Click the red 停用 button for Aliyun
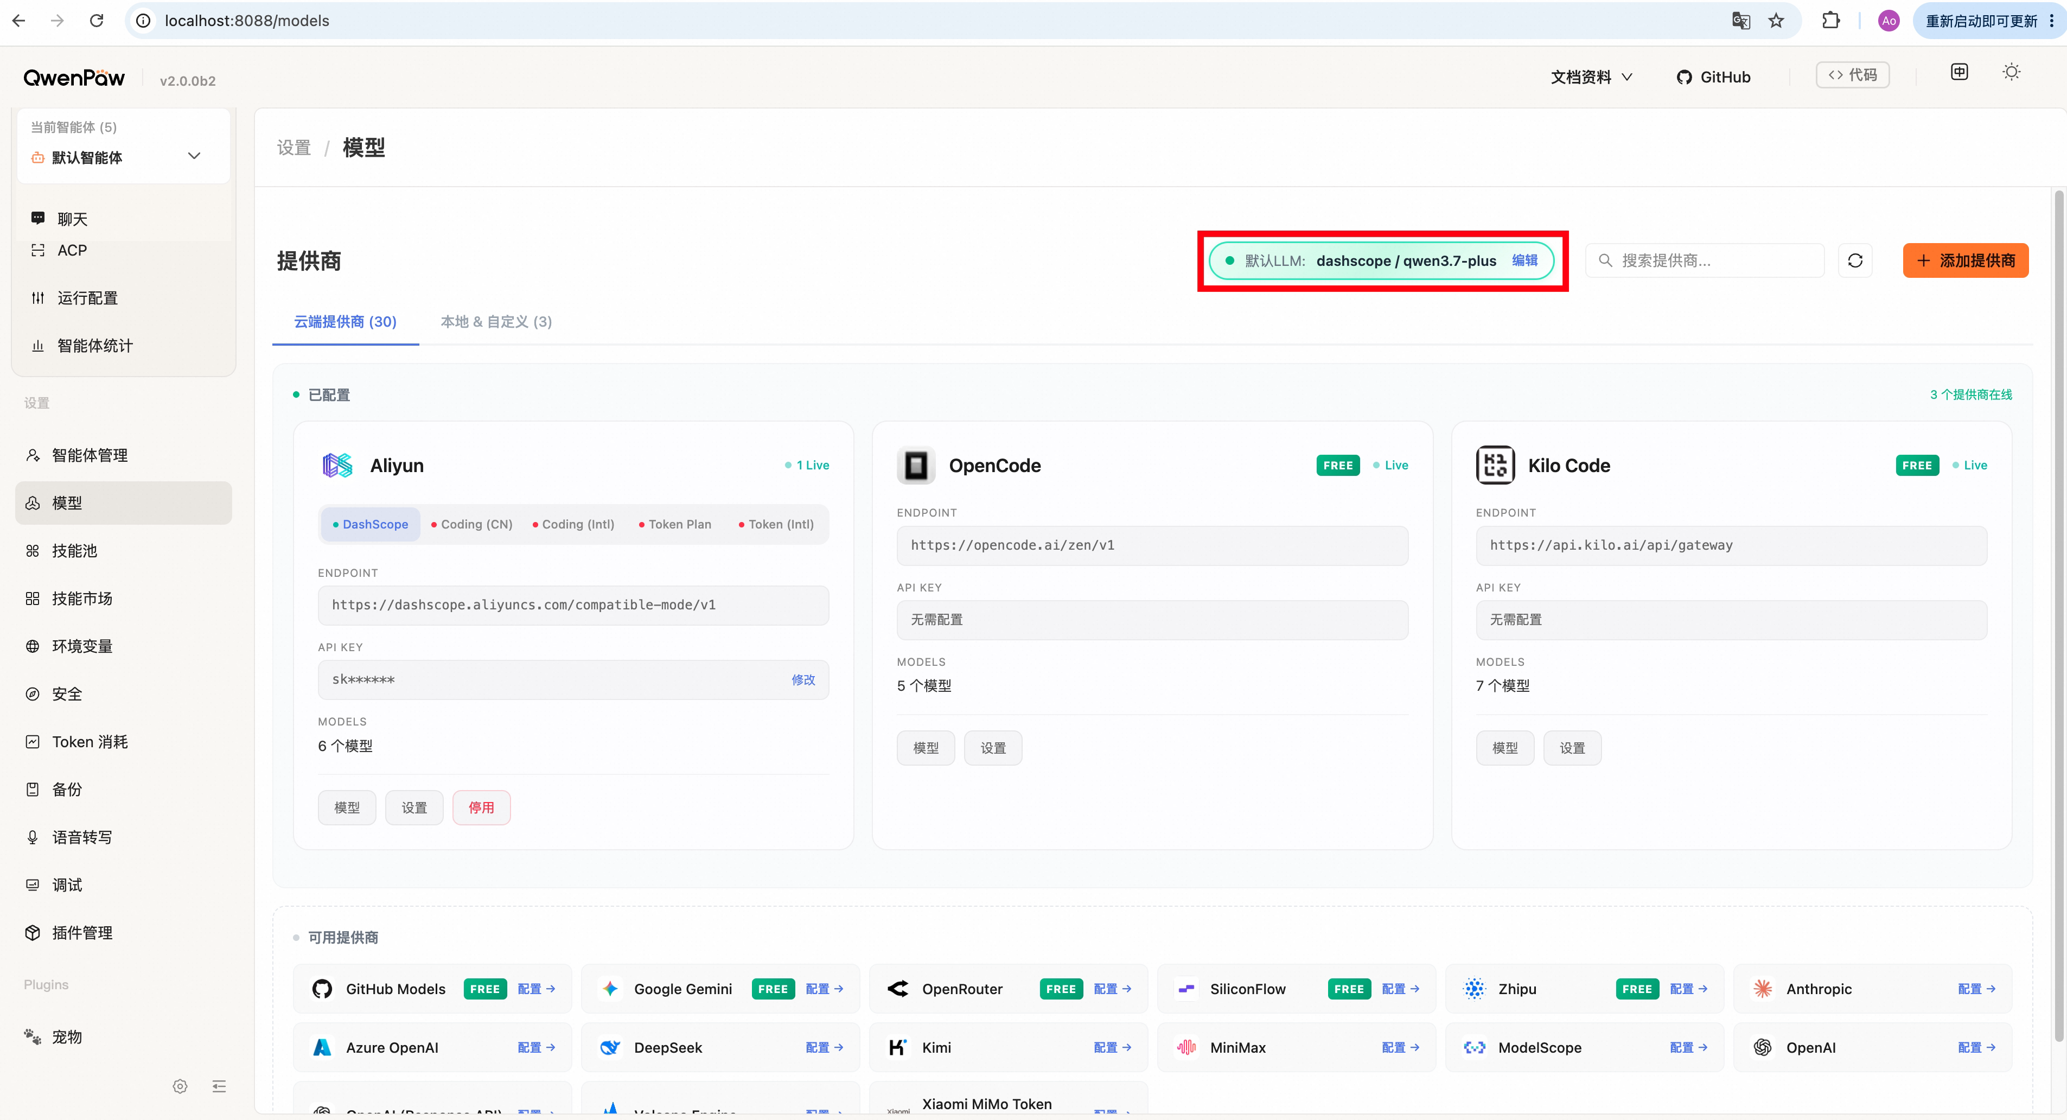2067x1120 pixels. 481,808
